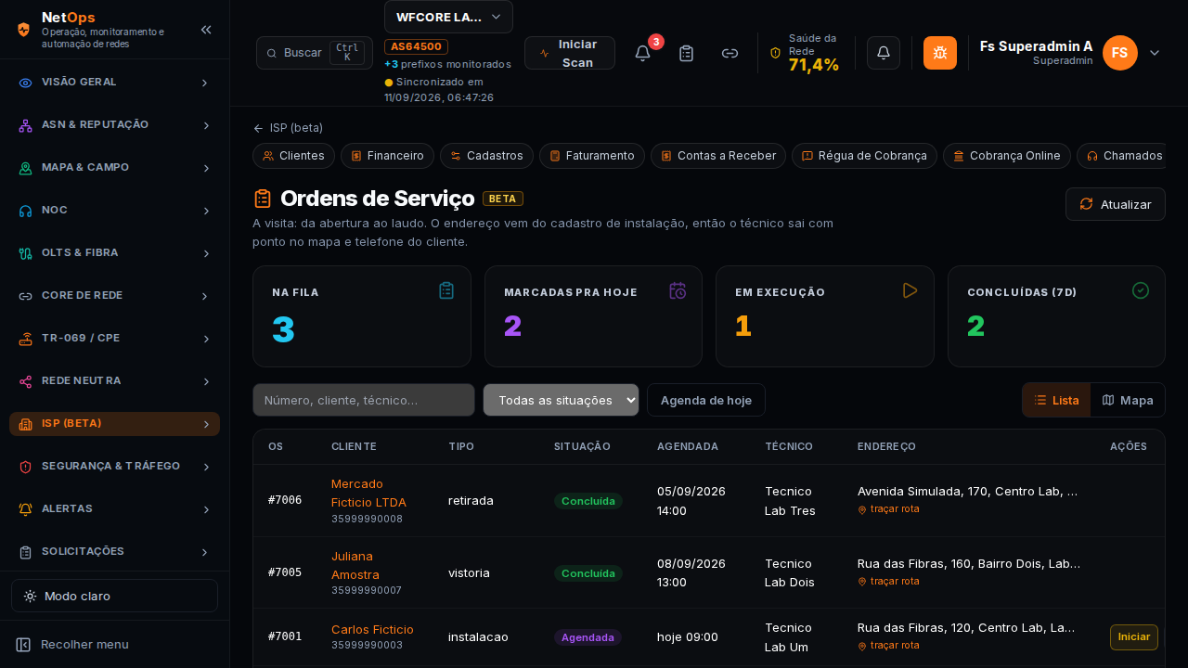
Task: Open notifications bell with badge 3
Action: tap(642, 53)
